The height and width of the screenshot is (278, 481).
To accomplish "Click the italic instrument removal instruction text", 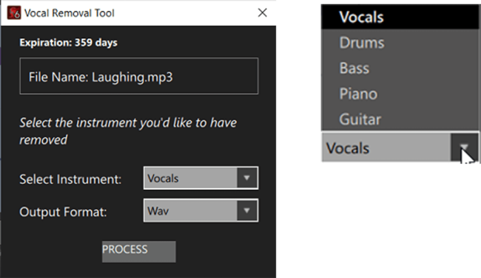I will [x=128, y=131].
